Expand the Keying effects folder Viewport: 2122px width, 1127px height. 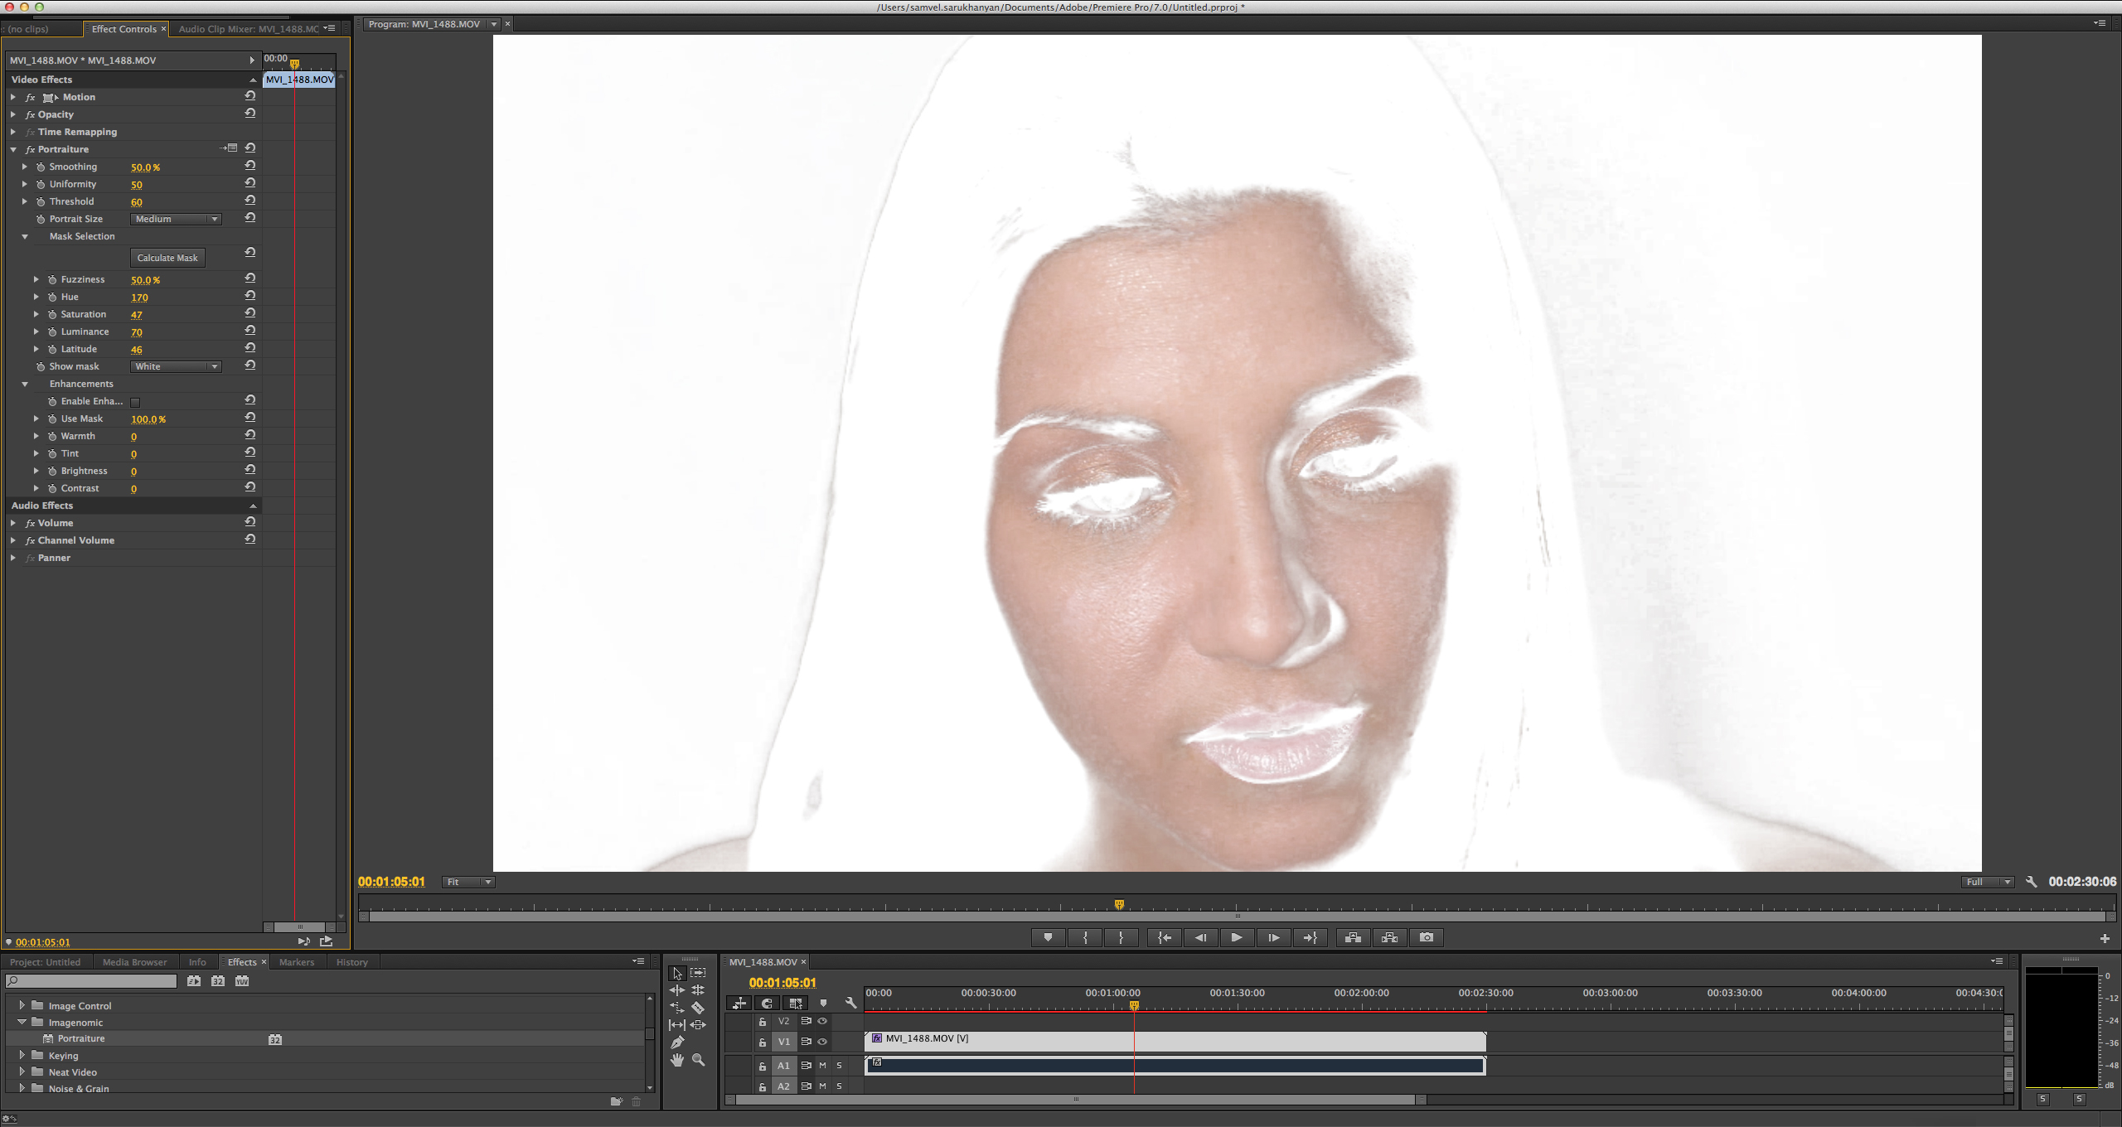tap(22, 1055)
